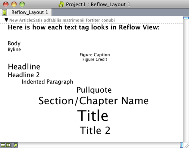The height and width of the screenshot is (148, 189).
Task: Click the large "Title" text
Action: pyautogui.click(x=93, y=116)
